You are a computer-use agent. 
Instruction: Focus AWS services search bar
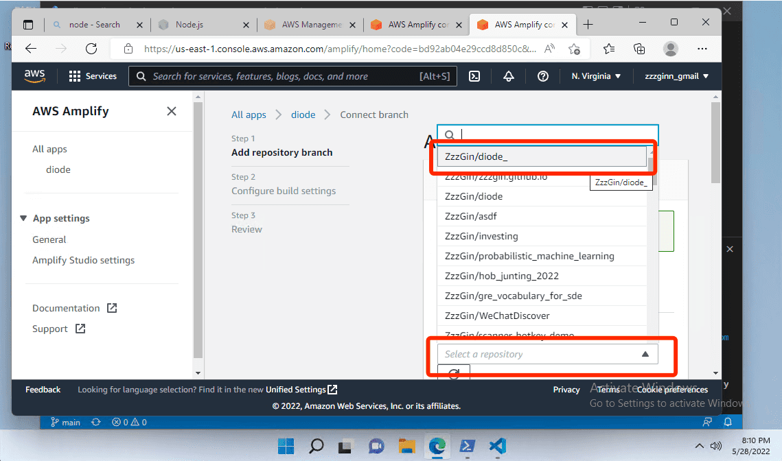pos(292,75)
